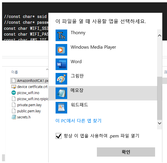Click the '//const char* passw' code line
Viewport: 167px width, 163px height.
pos(26,22)
